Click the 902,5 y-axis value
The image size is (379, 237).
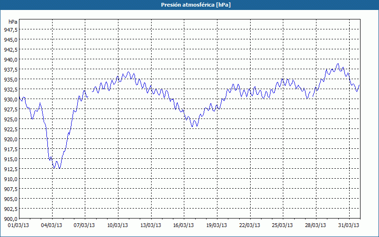click(10, 209)
